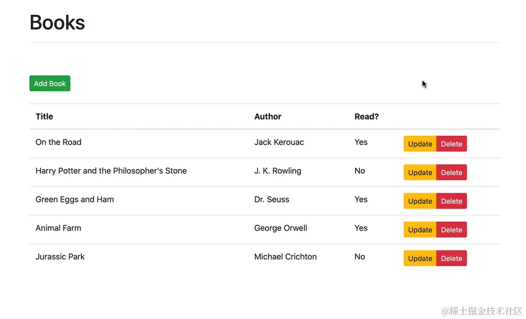
Task: Update the Jurassic Park row
Action: 420,258
